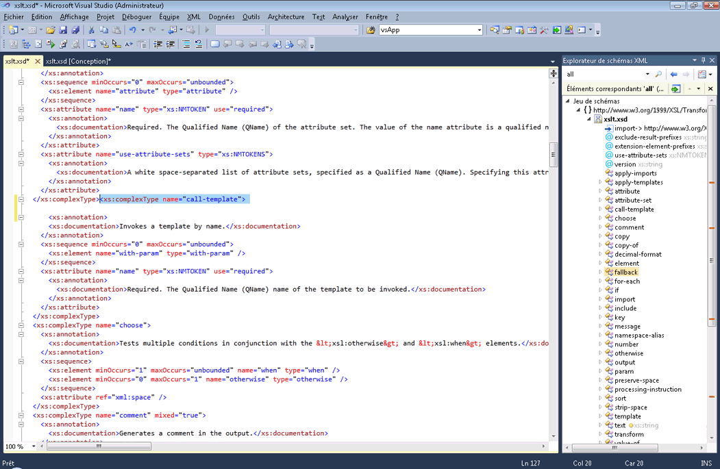The image size is (720, 469).
Task: Open the Affichage menu
Action: pyautogui.click(x=75, y=17)
